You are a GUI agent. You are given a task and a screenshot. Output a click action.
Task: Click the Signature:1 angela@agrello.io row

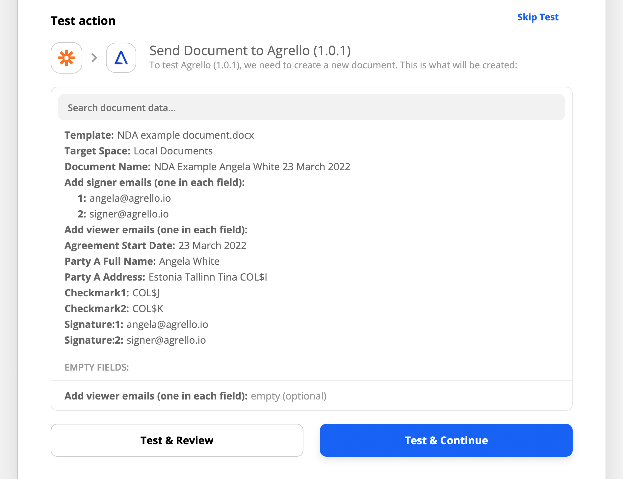(x=136, y=325)
